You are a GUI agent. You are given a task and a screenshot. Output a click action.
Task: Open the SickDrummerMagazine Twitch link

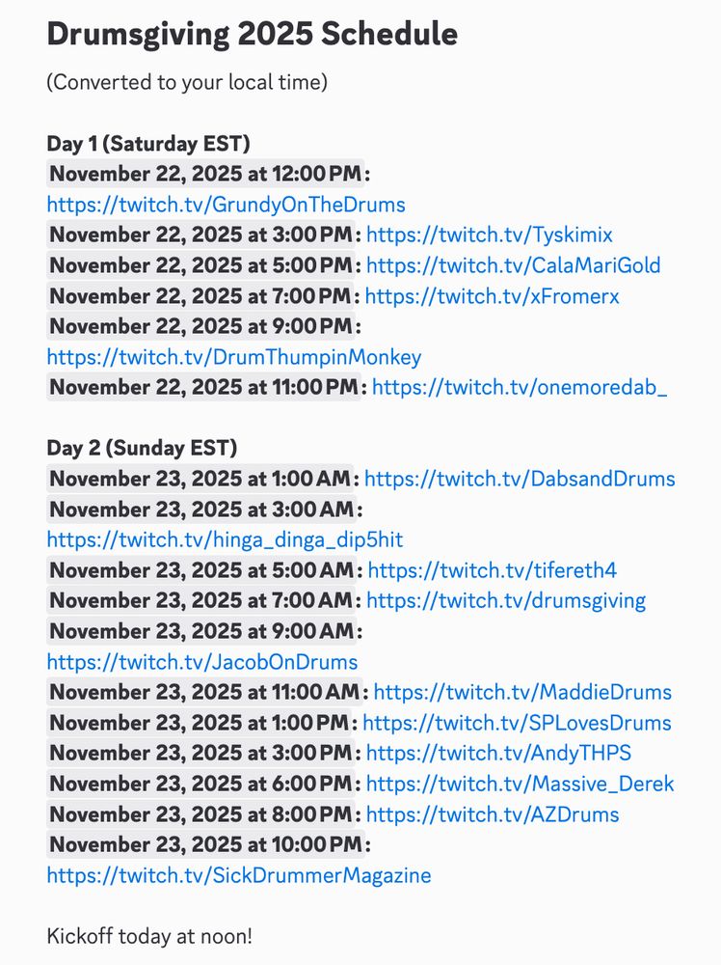239,875
